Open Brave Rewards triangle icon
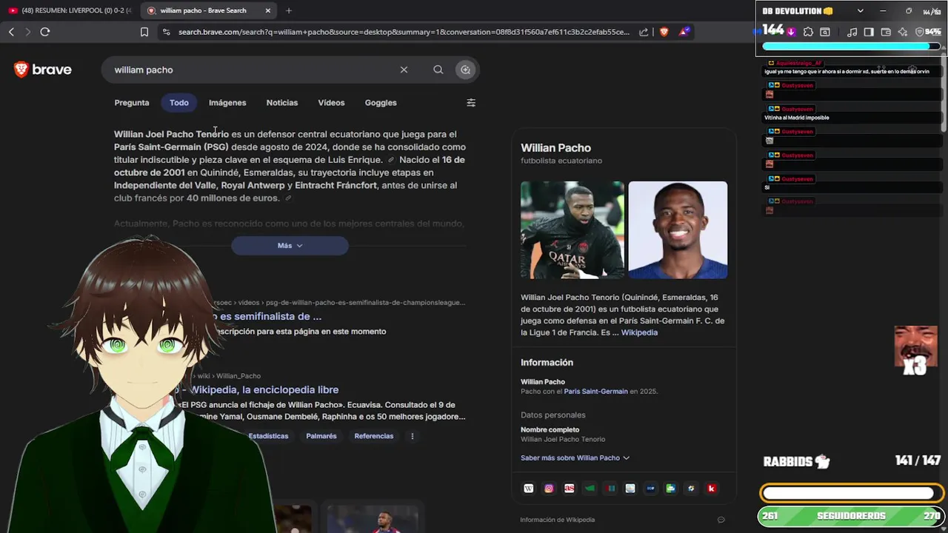 click(x=685, y=32)
